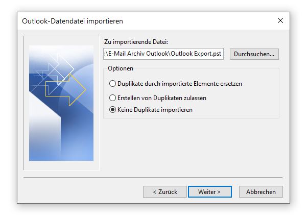308x217 pixels.
Task: Click the label text Duplikate durch importierte Elemente ersetzen
Action: (179, 84)
